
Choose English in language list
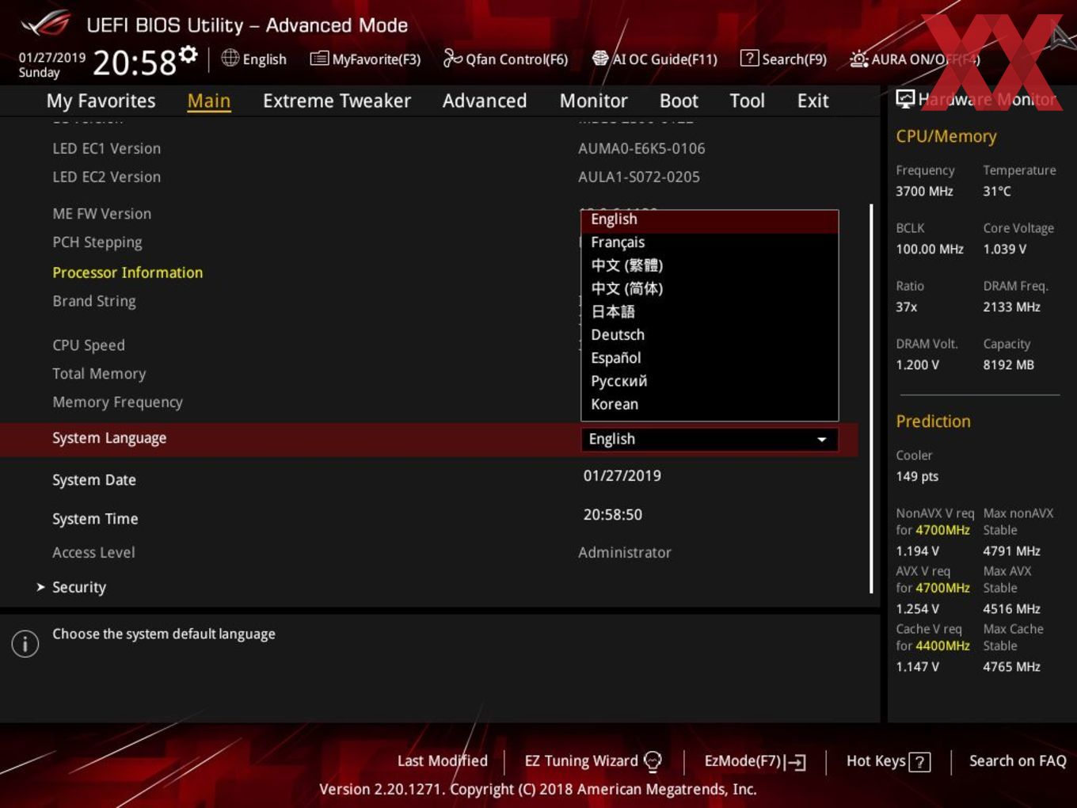pyautogui.click(x=710, y=219)
